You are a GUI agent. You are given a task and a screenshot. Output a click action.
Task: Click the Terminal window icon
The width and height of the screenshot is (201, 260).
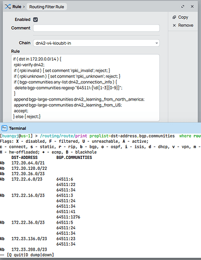(4, 128)
